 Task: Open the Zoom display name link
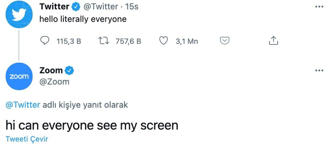pos(51,70)
